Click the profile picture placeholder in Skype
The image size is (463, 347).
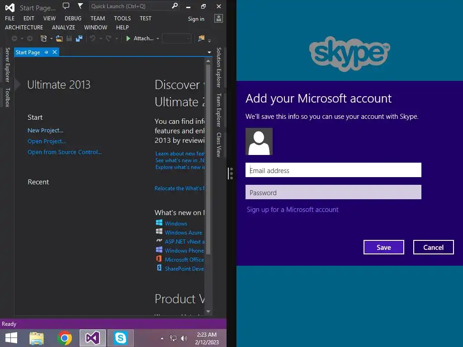pyautogui.click(x=259, y=141)
